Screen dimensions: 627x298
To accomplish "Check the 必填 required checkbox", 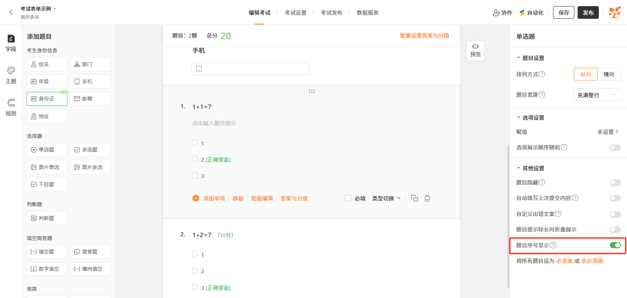I will pos(348,198).
